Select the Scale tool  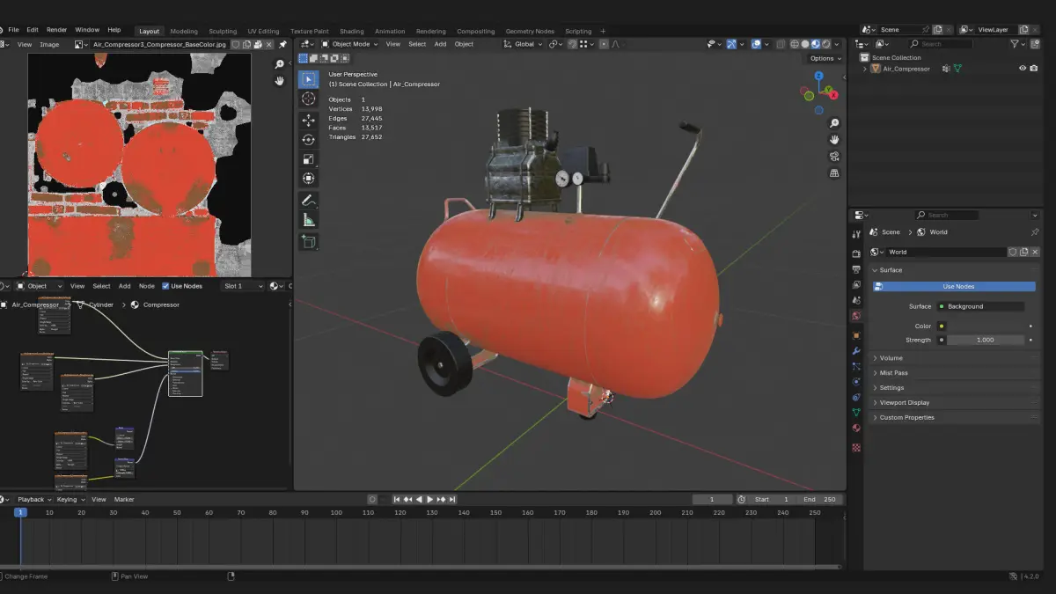[308, 159]
